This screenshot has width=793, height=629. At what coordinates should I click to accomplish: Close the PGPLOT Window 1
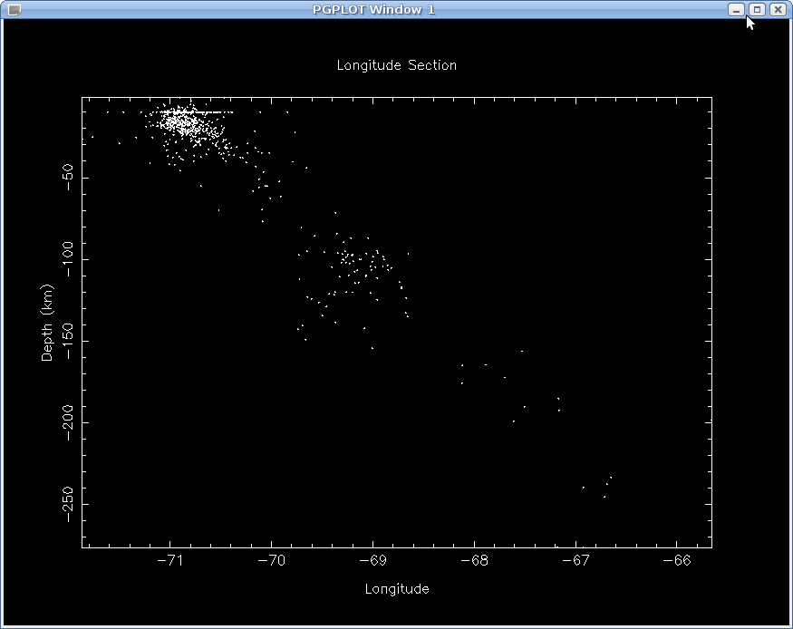(x=778, y=10)
